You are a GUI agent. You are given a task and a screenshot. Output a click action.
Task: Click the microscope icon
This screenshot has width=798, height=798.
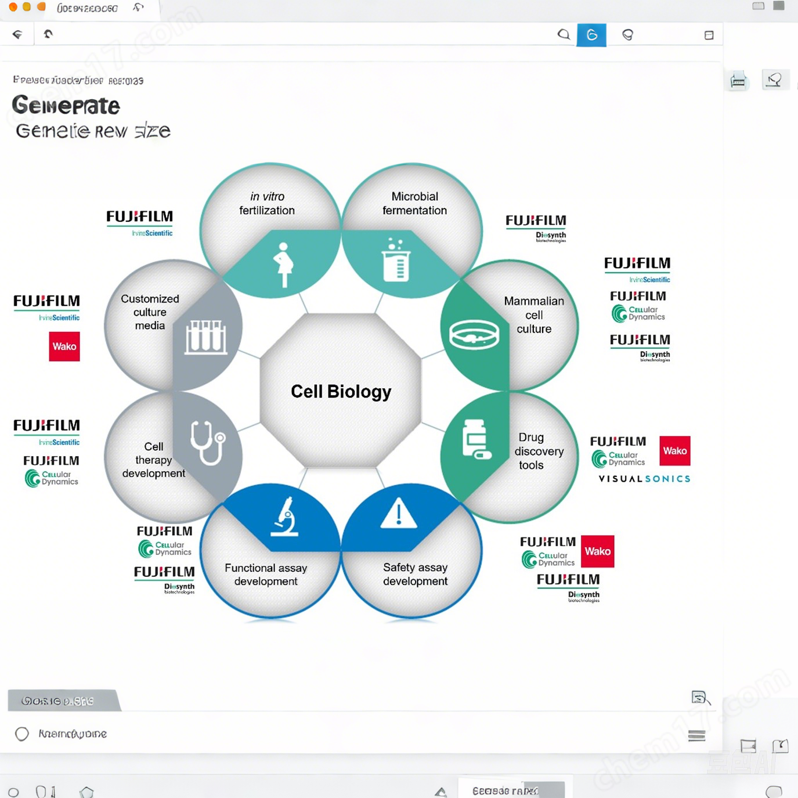(x=285, y=517)
